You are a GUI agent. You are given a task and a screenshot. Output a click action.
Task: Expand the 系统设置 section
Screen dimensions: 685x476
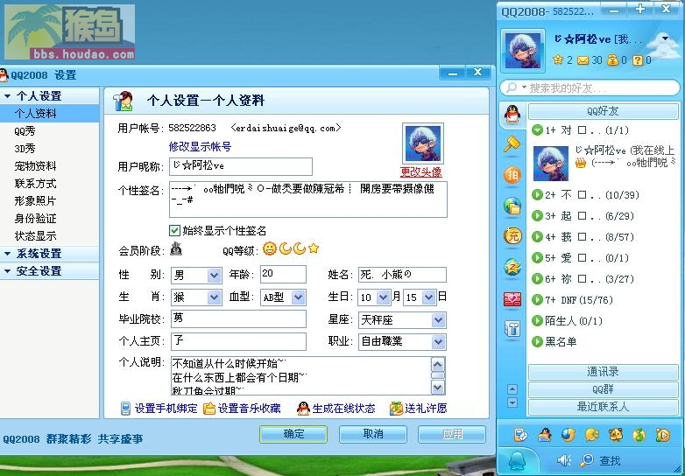click(7, 254)
